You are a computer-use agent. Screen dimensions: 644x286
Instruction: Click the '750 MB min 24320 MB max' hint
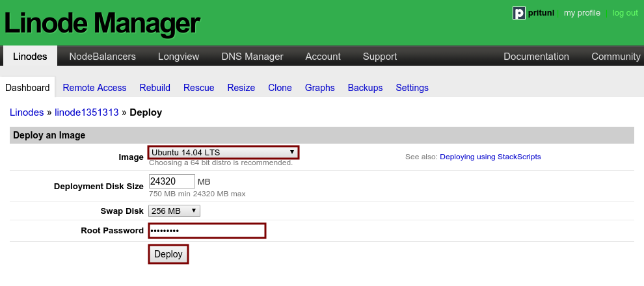pyautogui.click(x=197, y=194)
